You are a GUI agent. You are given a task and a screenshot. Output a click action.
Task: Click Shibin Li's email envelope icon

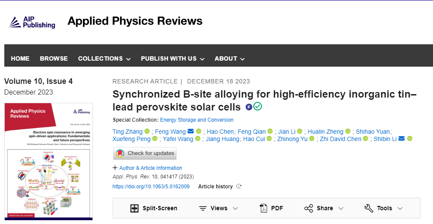[x=402, y=139]
